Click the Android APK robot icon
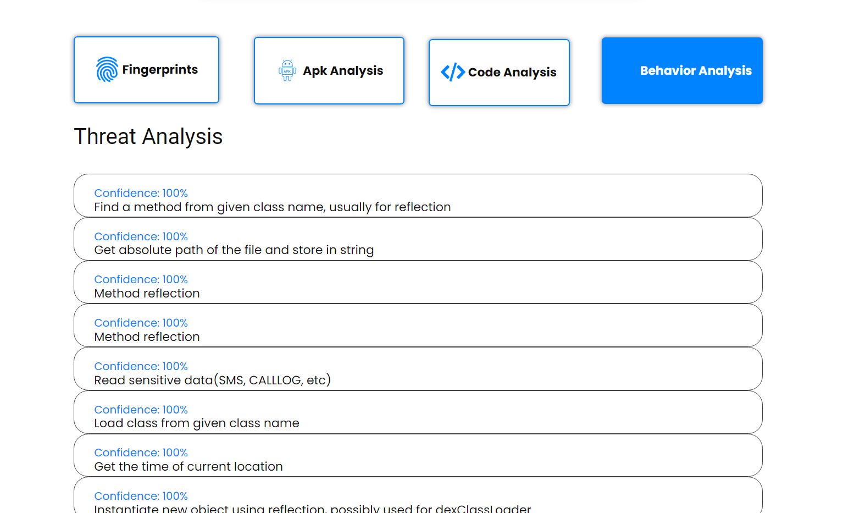Image resolution: width=843 pixels, height=513 pixels. (x=287, y=70)
